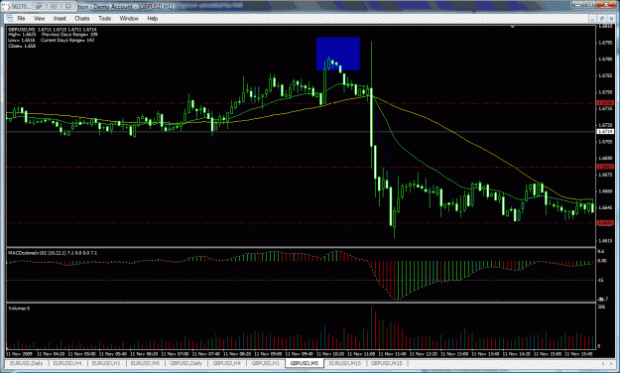This screenshot has height=373, width=620.
Task: Switch to the EURUSD,H1 chart tab
Action: click(x=106, y=363)
